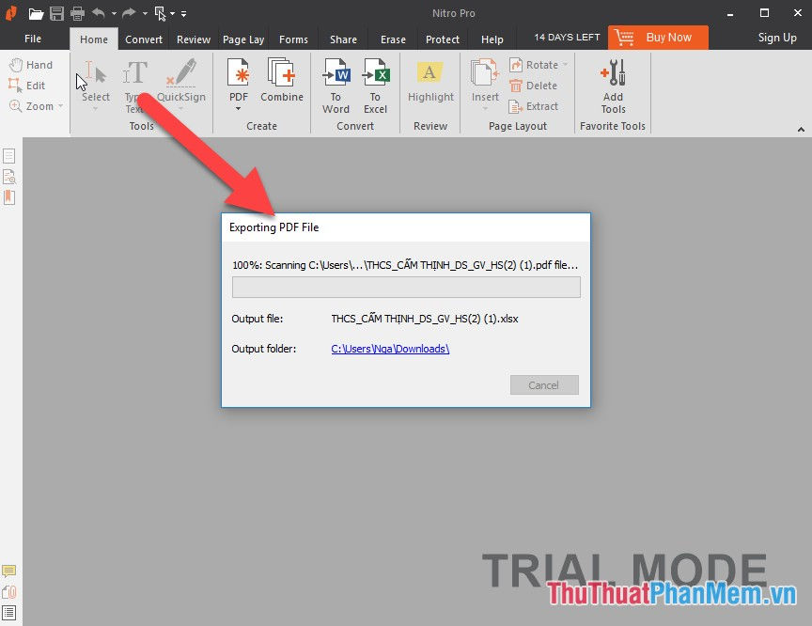Switch to the Review tab

(x=194, y=39)
